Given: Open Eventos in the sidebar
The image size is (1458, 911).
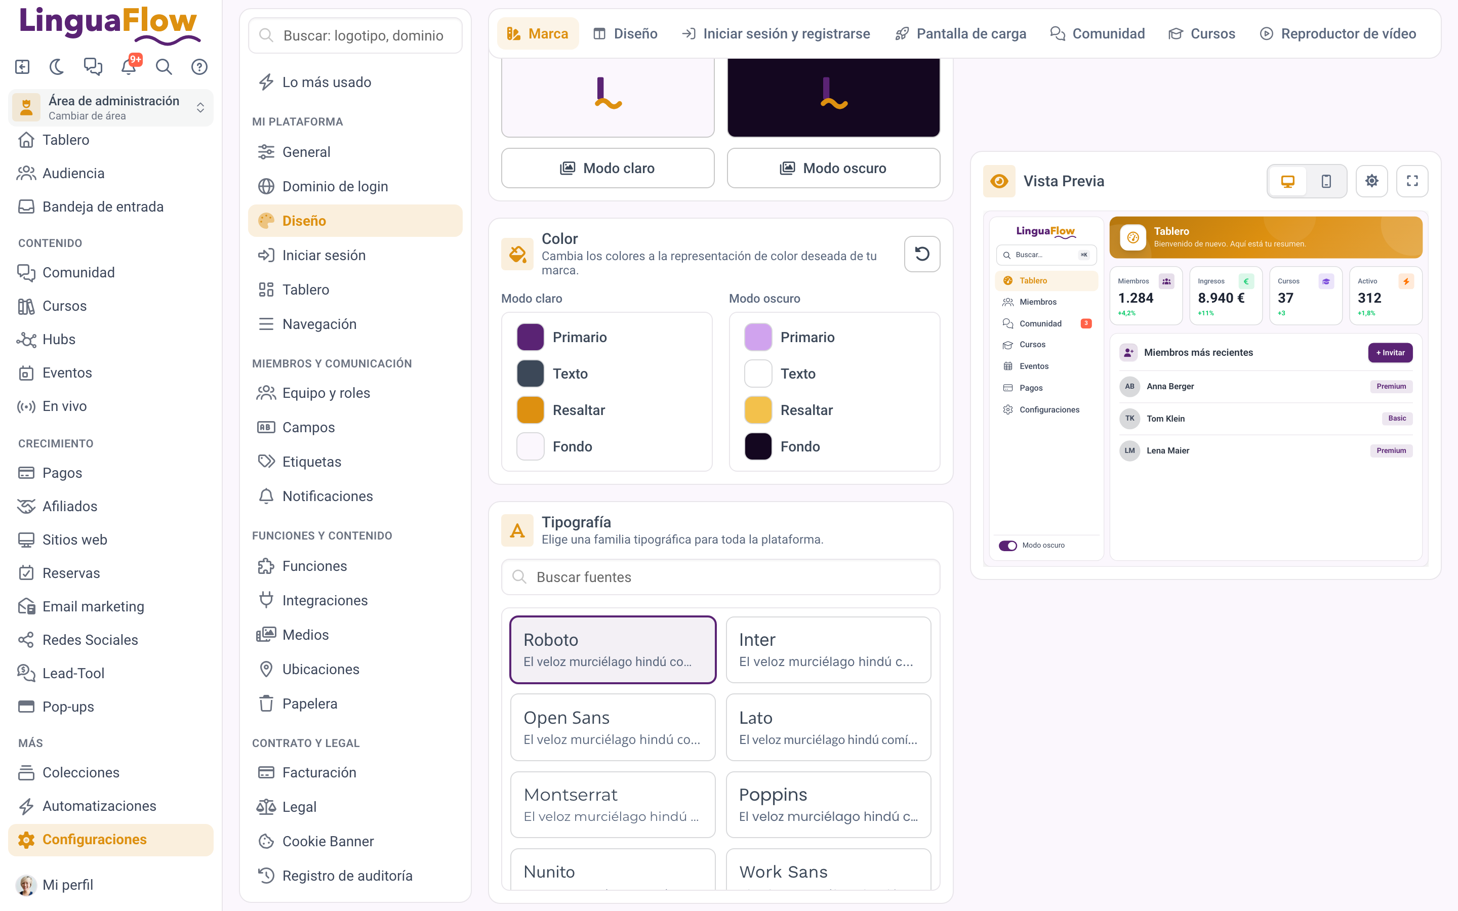Looking at the screenshot, I should (111, 372).
